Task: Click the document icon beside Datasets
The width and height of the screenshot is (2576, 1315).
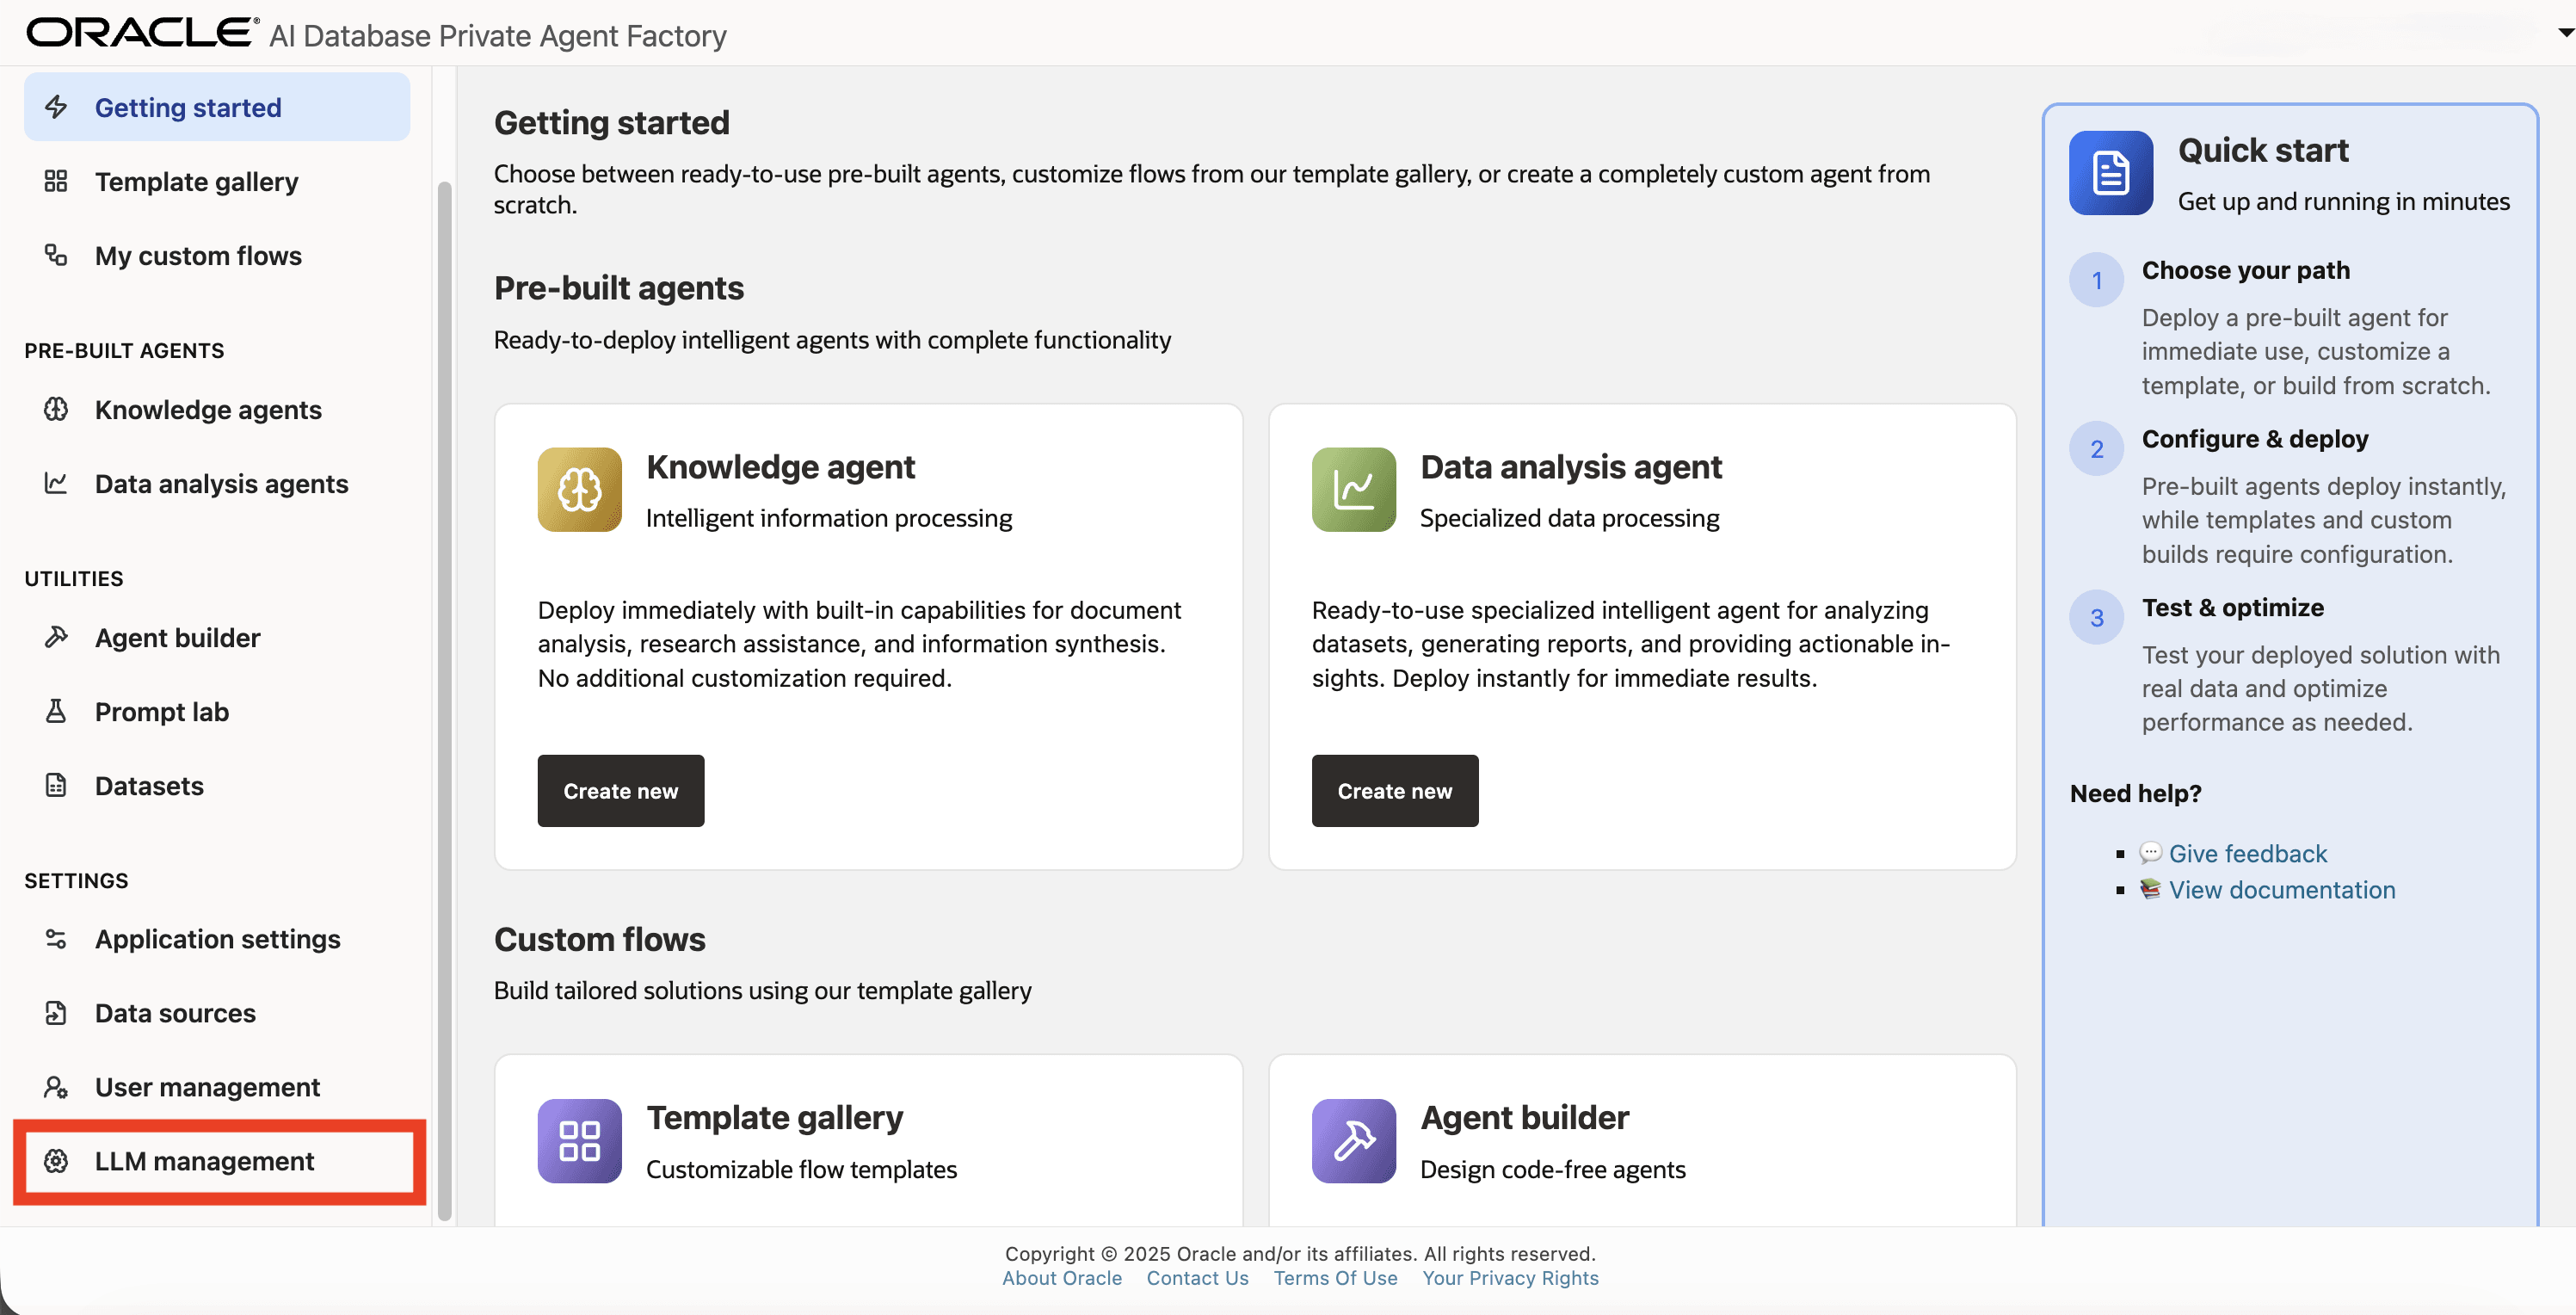Action: [56, 785]
